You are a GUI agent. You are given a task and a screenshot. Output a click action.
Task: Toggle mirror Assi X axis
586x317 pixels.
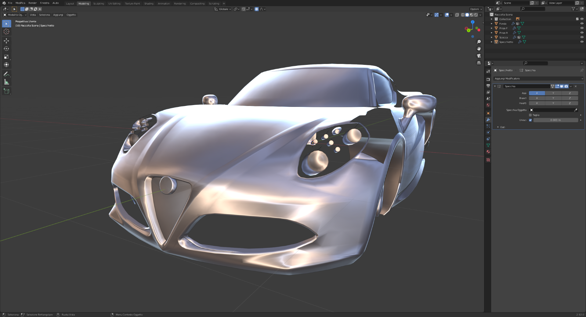pyautogui.click(x=537, y=93)
